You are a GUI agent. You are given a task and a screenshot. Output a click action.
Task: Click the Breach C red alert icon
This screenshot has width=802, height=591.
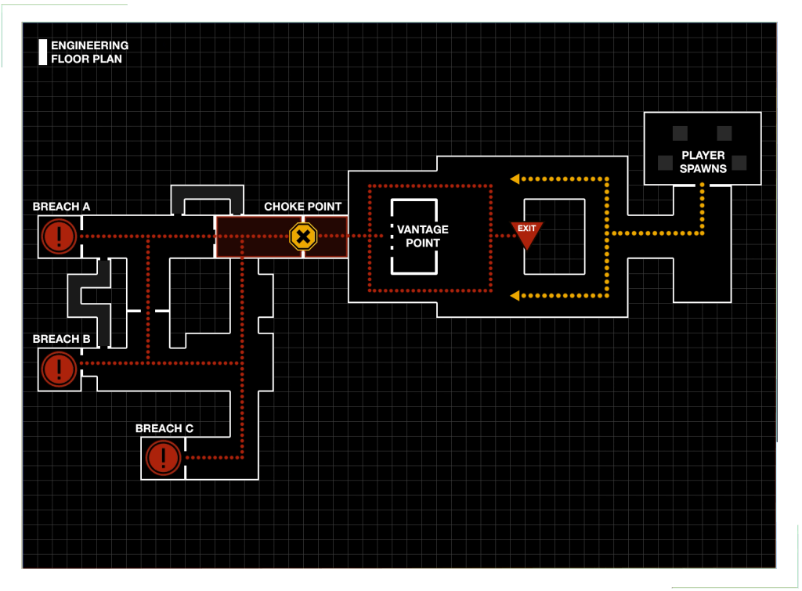(163, 458)
